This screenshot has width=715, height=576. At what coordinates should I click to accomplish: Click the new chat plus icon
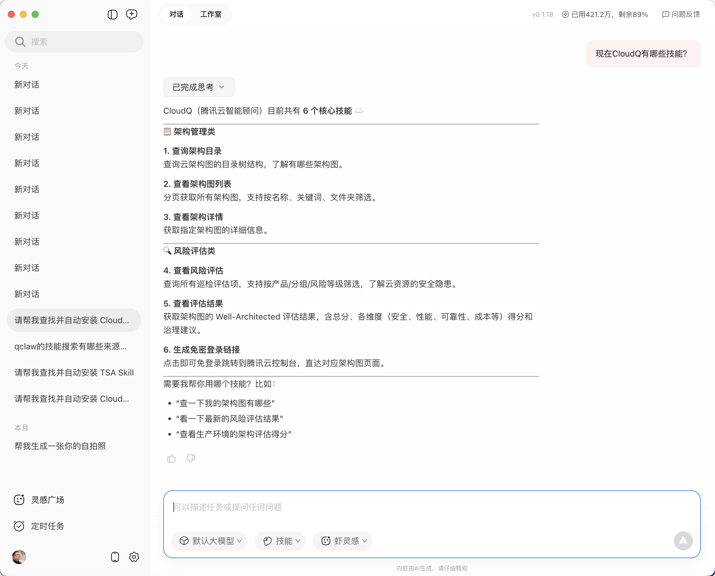[x=132, y=15]
